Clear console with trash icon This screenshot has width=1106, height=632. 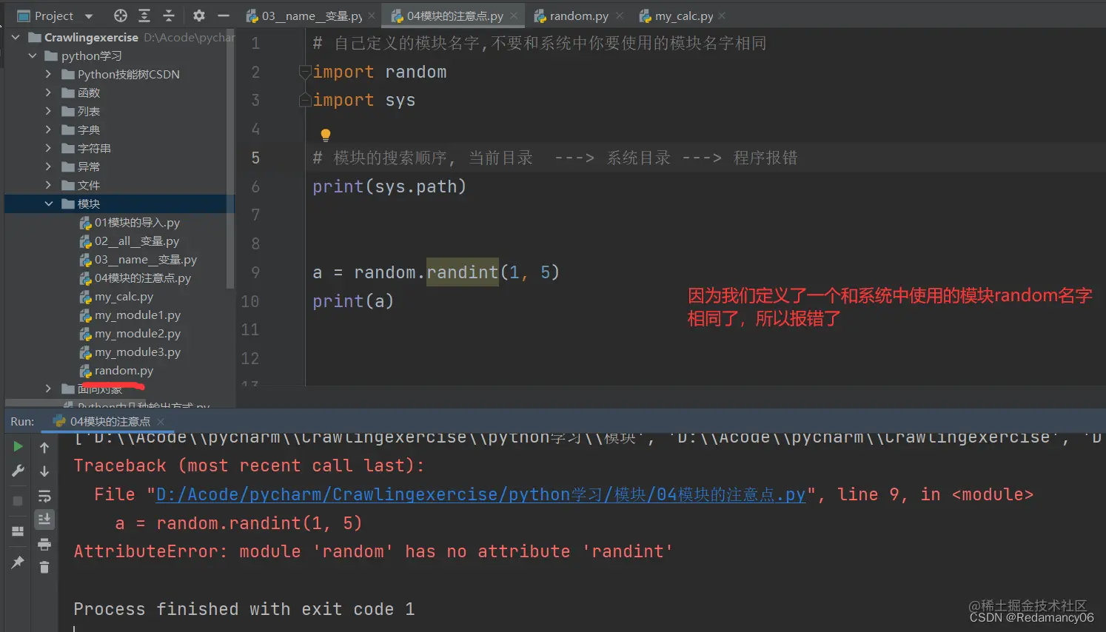coord(44,568)
